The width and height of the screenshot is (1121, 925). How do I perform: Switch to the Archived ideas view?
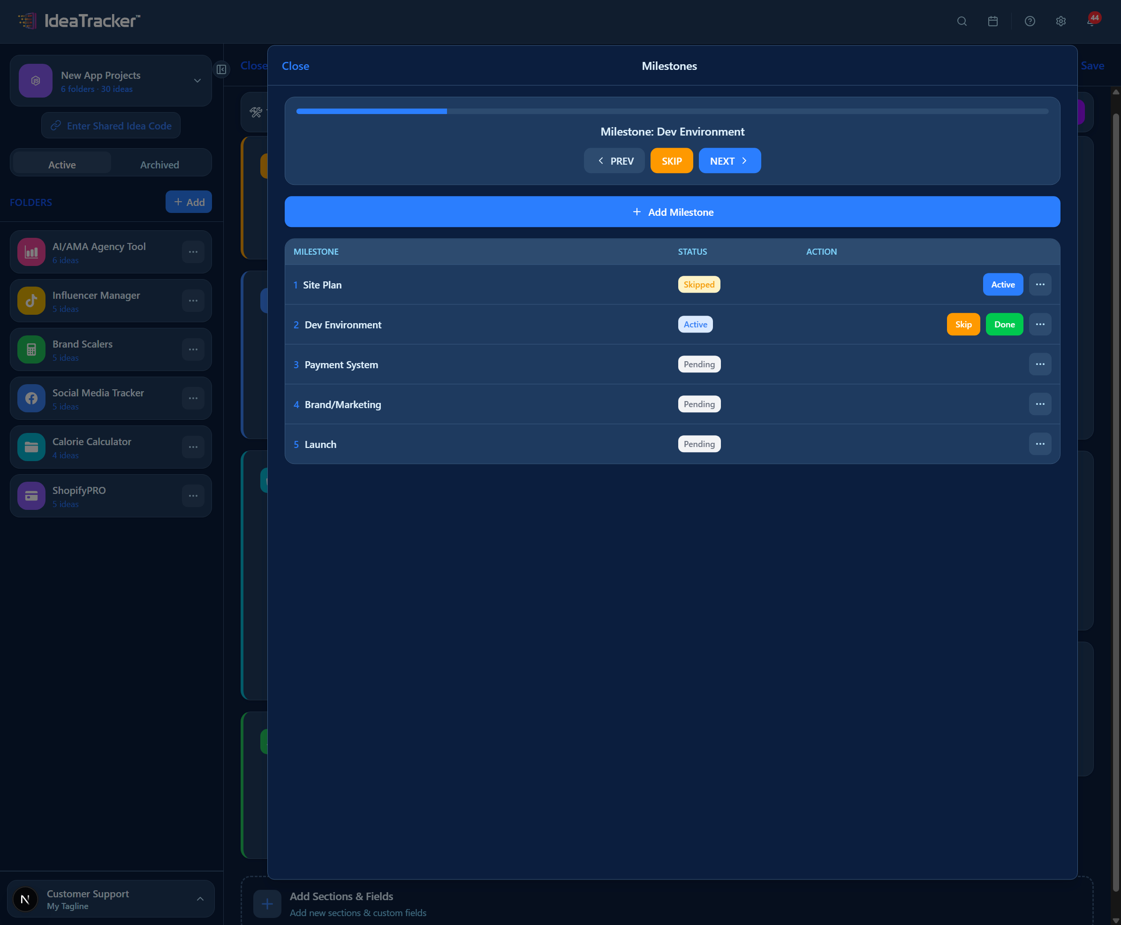pyautogui.click(x=160, y=164)
